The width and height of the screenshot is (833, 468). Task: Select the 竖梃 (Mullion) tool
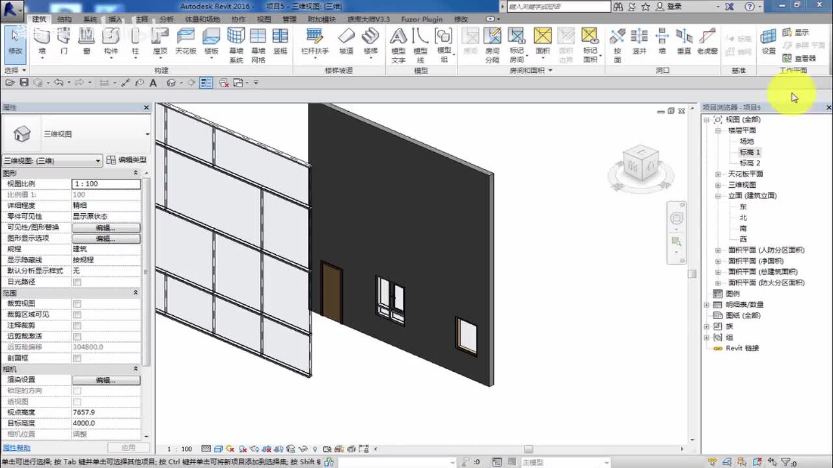[280, 42]
